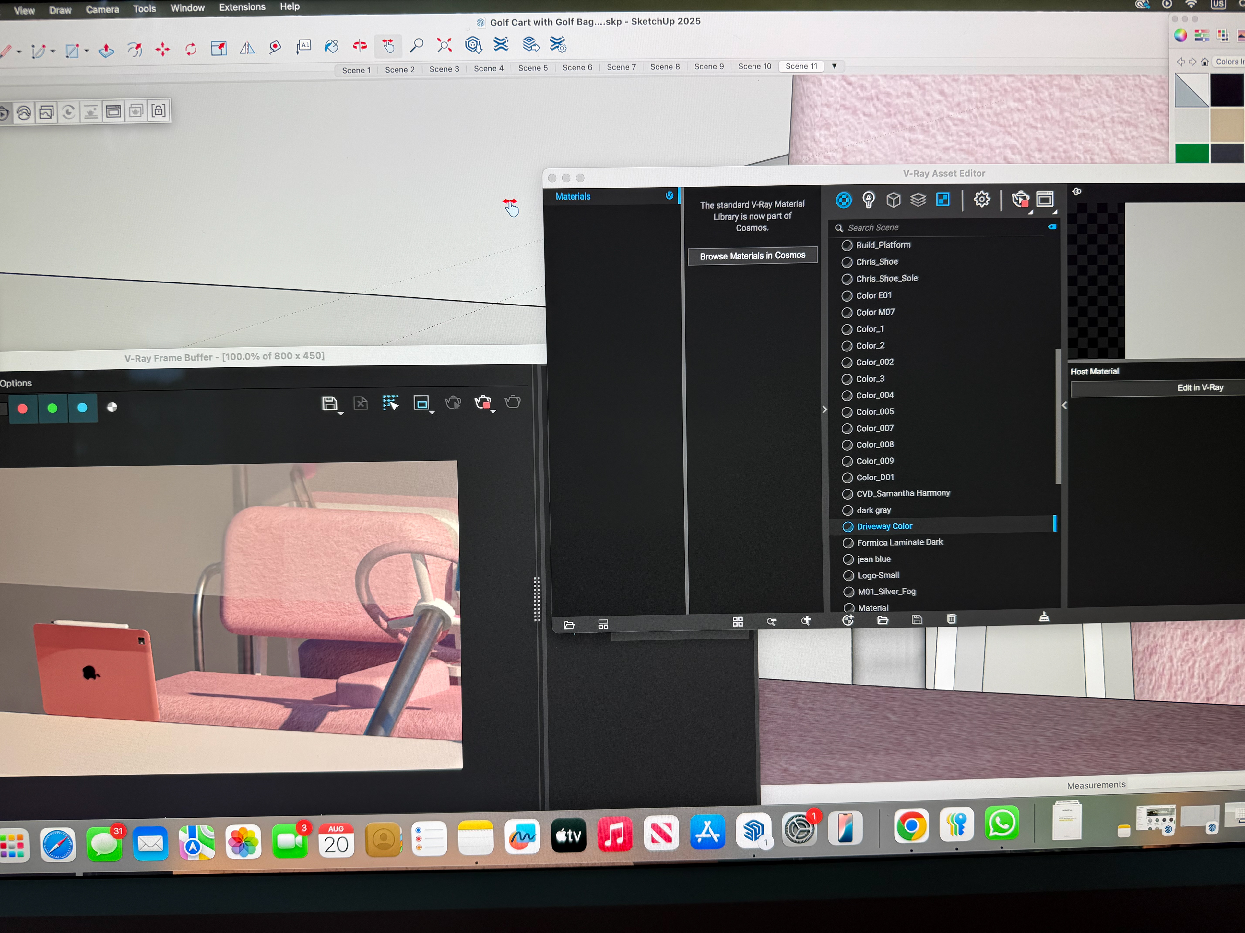Click the delete material trash icon

pos(951,619)
